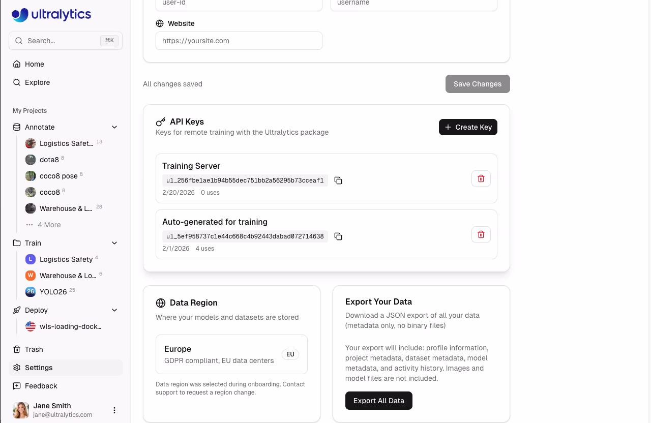Open the Feedback page

41,386
